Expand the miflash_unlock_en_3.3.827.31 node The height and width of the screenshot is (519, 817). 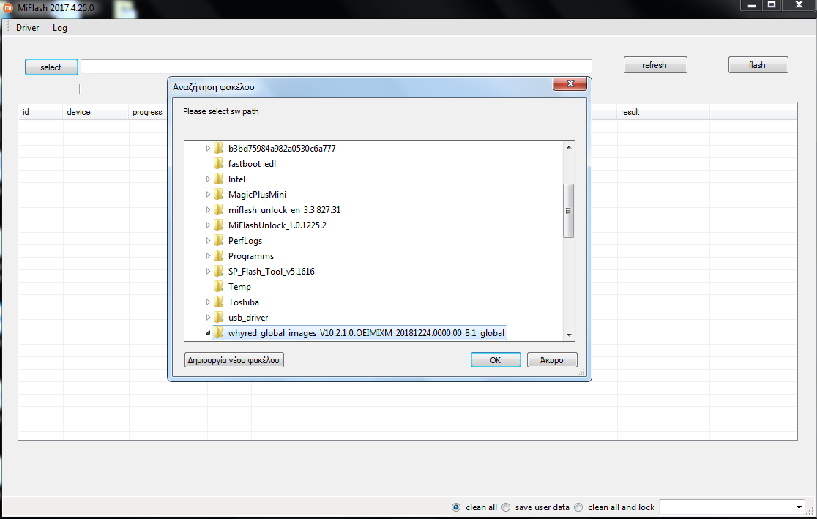tap(208, 209)
